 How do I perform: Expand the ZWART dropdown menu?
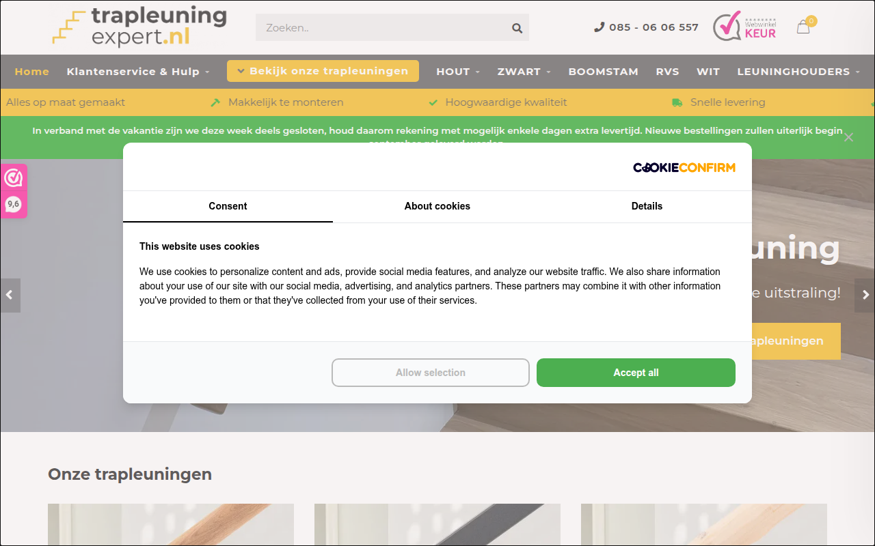(524, 71)
